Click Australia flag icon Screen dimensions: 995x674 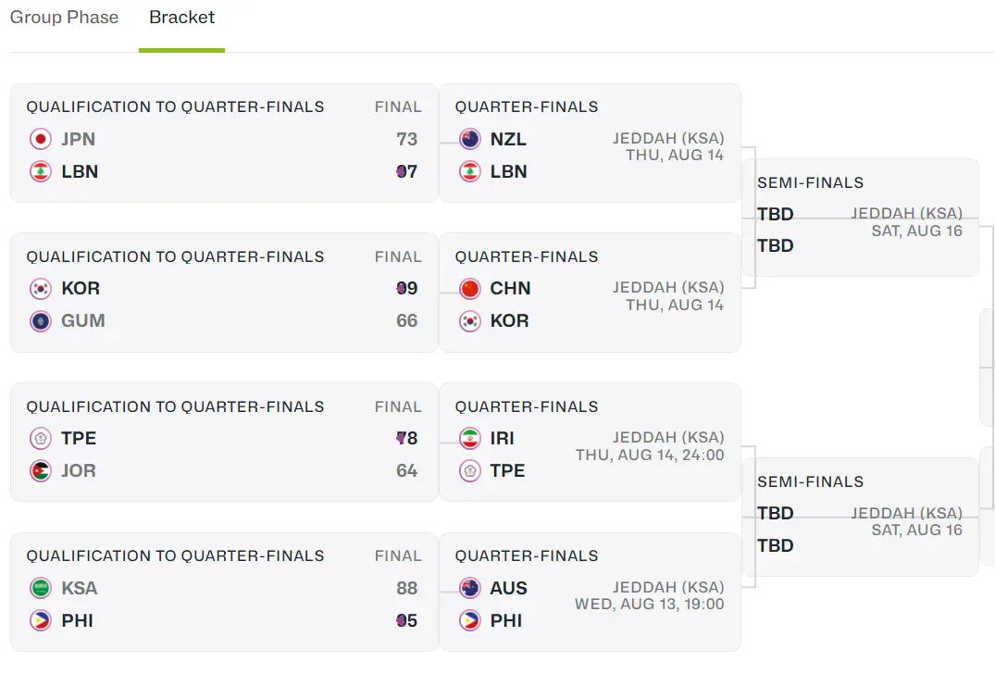pos(469,589)
